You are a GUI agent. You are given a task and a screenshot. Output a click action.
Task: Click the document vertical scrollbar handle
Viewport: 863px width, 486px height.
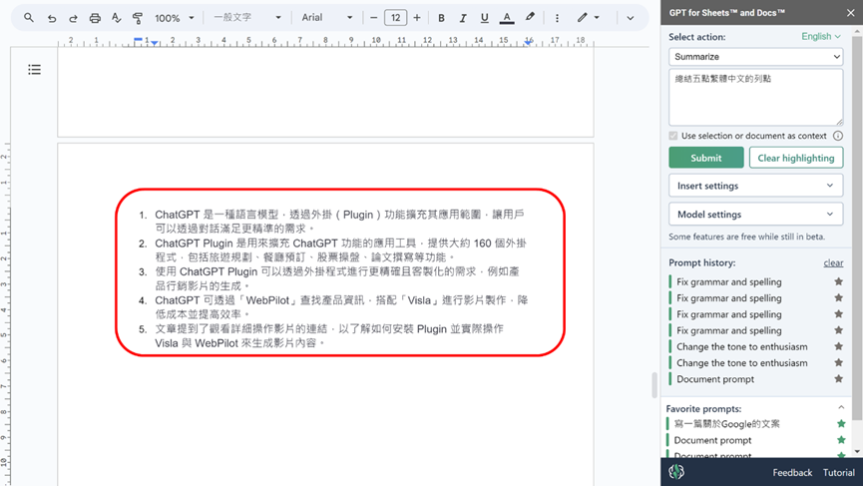pyautogui.click(x=654, y=385)
